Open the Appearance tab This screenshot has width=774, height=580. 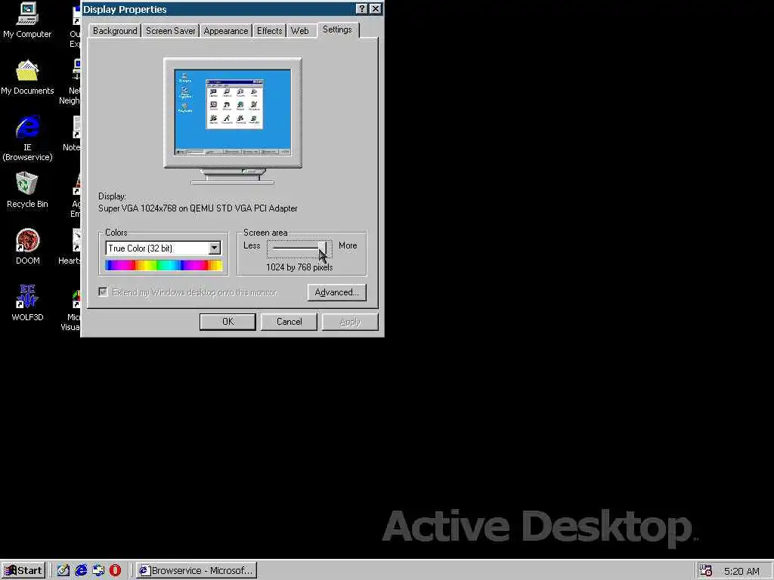(225, 30)
